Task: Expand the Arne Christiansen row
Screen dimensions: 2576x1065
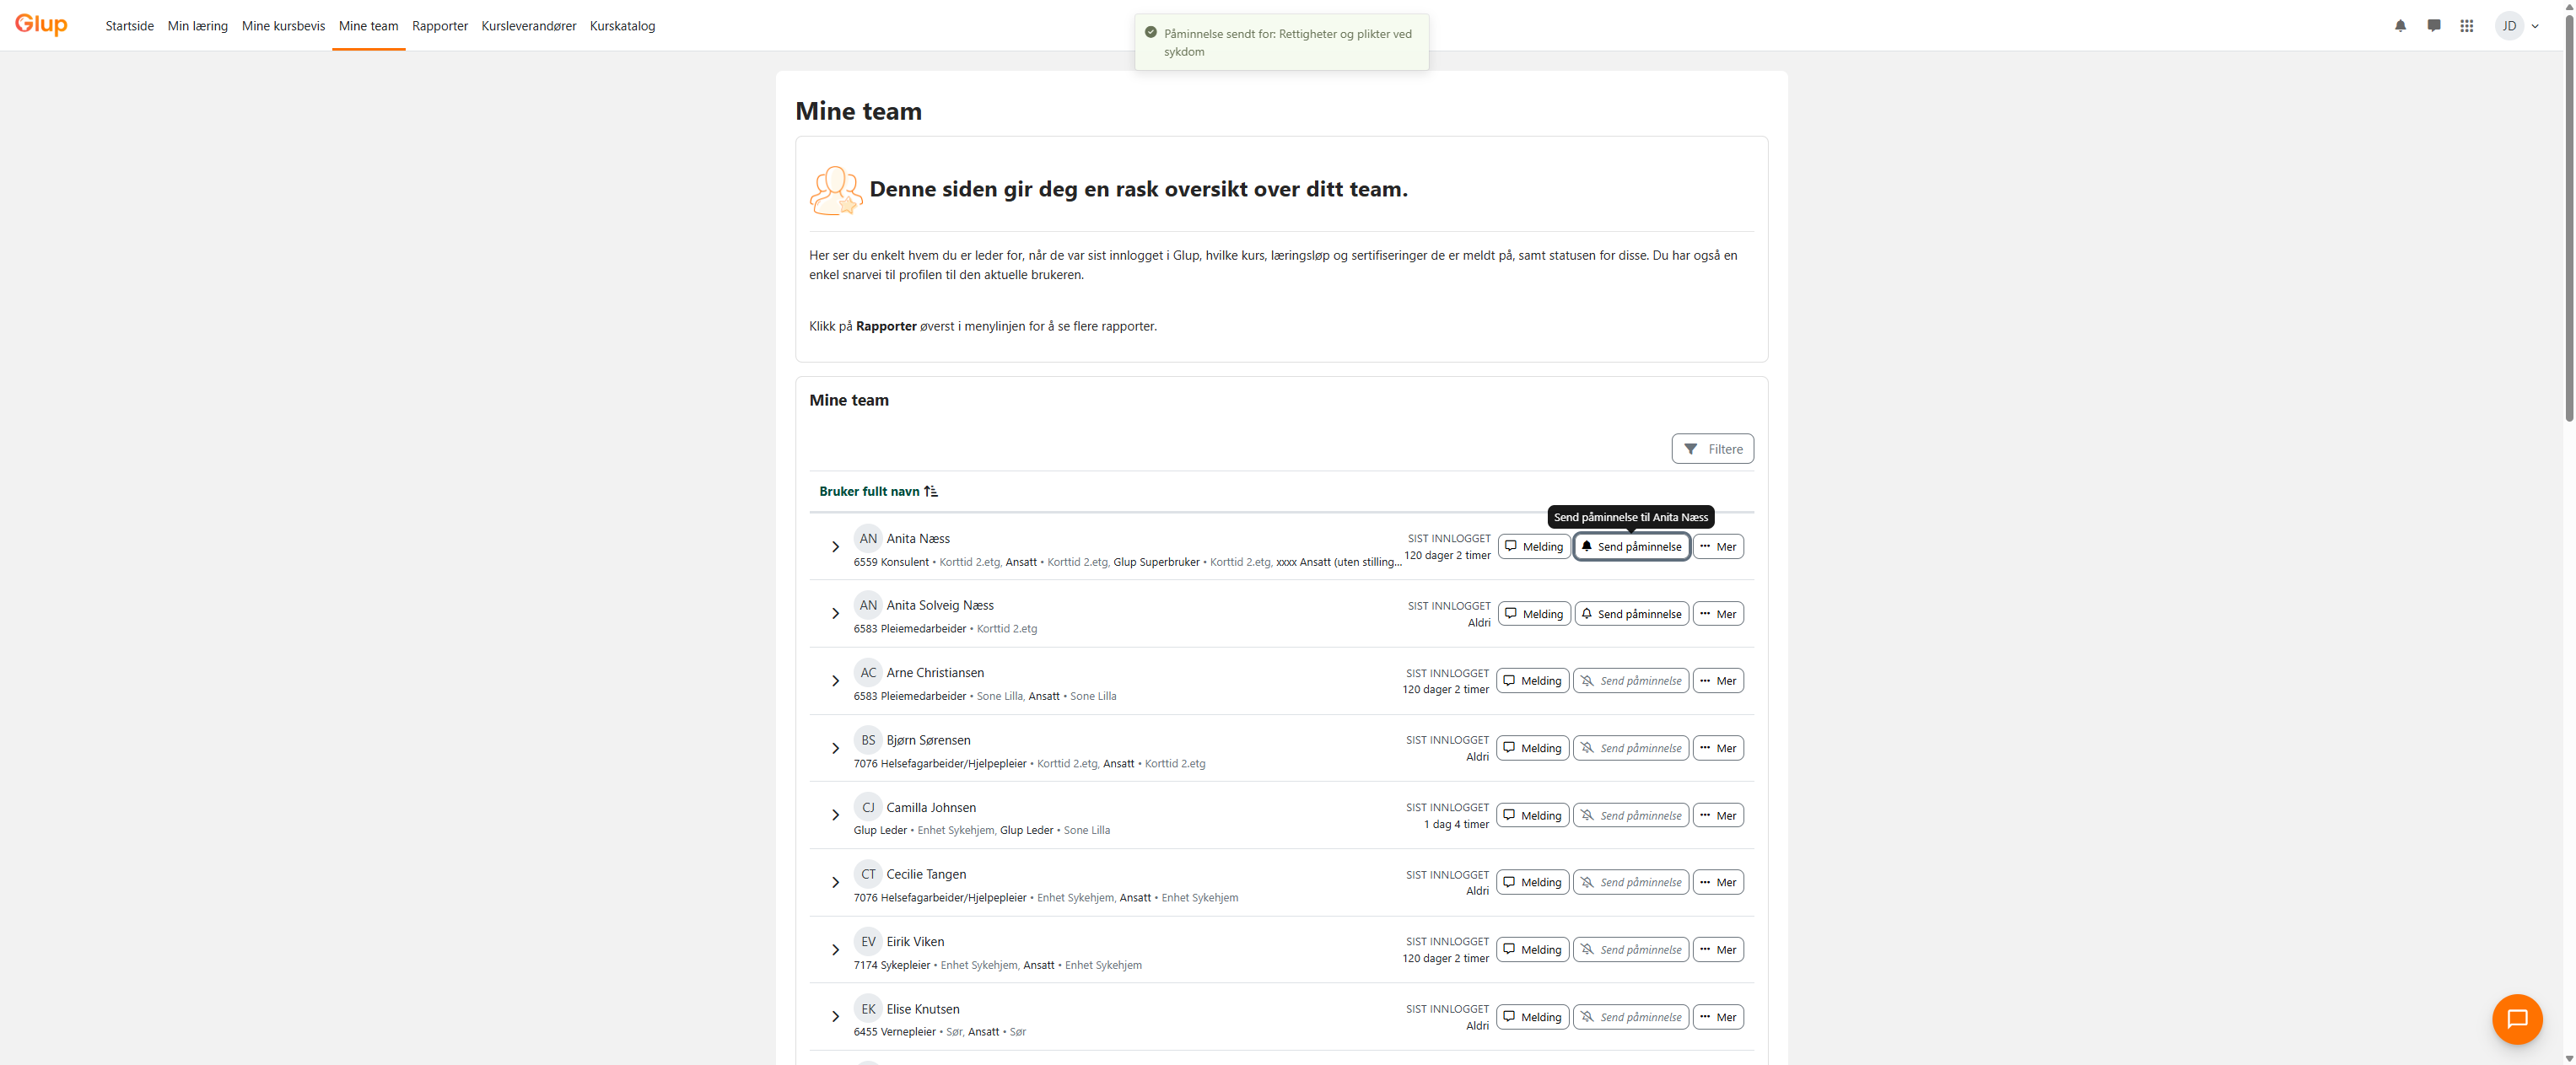Action: 835,681
